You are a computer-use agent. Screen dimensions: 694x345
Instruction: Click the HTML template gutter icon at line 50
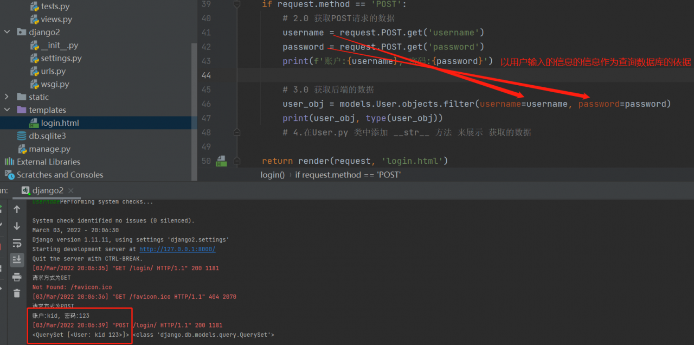point(221,161)
